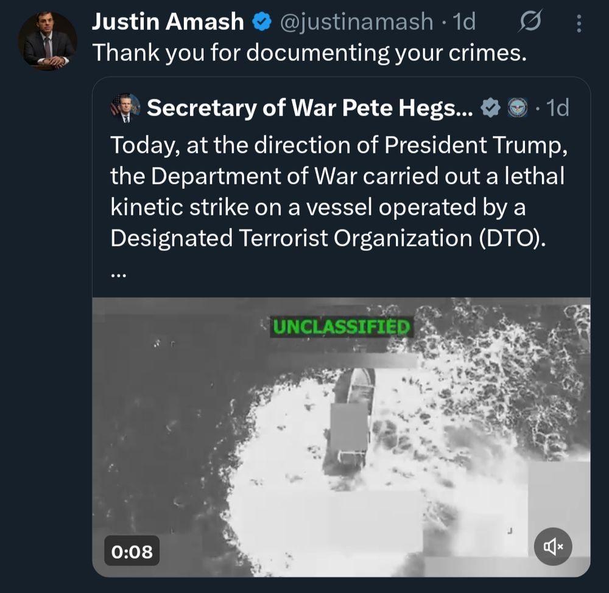Open the @justinamash handle link

tap(356, 23)
